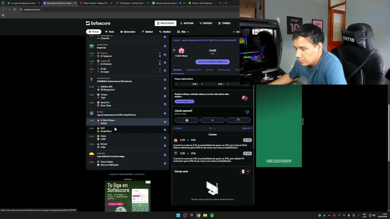The width and height of the screenshot is (390, 219).
Task: Toggle favorite star for Celtic vs LASK
Action: click(x=165, y=137)
